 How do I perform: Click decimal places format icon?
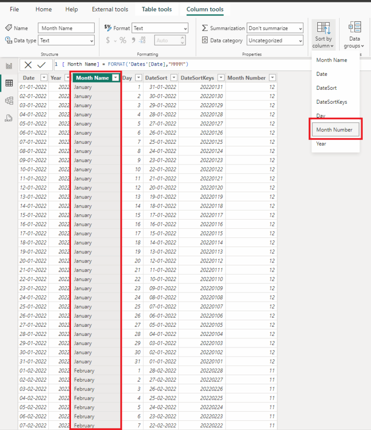[x=143, y=41]
